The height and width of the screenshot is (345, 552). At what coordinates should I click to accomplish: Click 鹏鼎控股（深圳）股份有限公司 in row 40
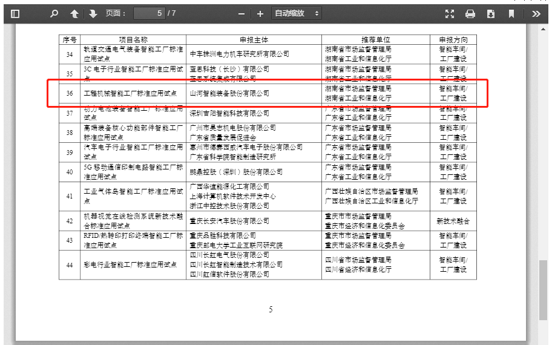(236, 172)
